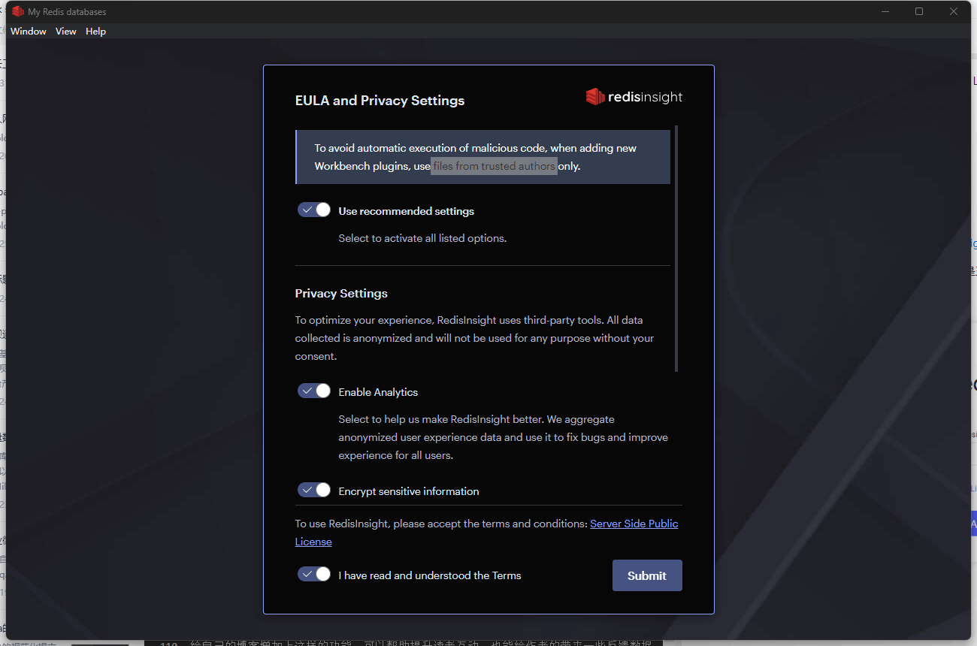The height and width of the screenshot is (646, 977).
Task: Click the 'My Redis databases' window title
Action: (x=67, y=12)
